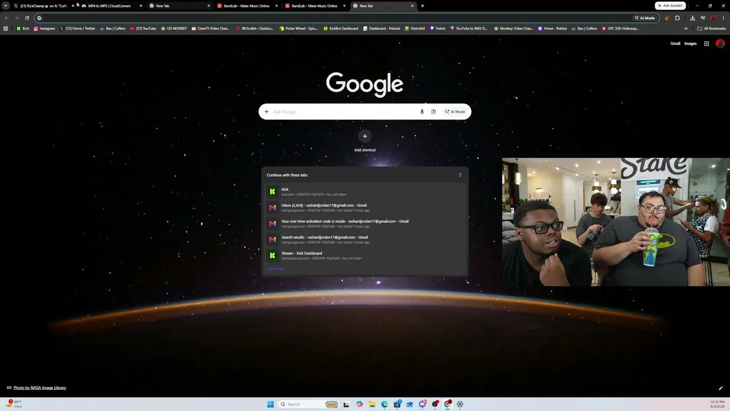The image size is (730, 411).
Task: Open Search results Gmail suggestion
Action: [365, 240]
